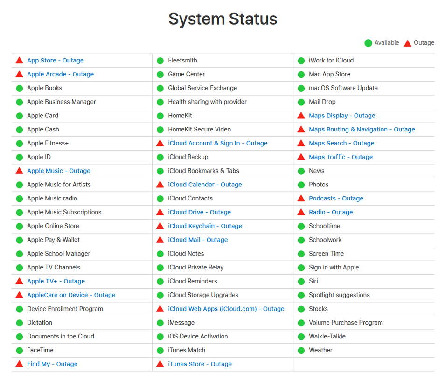Click the green dot next to iMessage

[160, 323]
